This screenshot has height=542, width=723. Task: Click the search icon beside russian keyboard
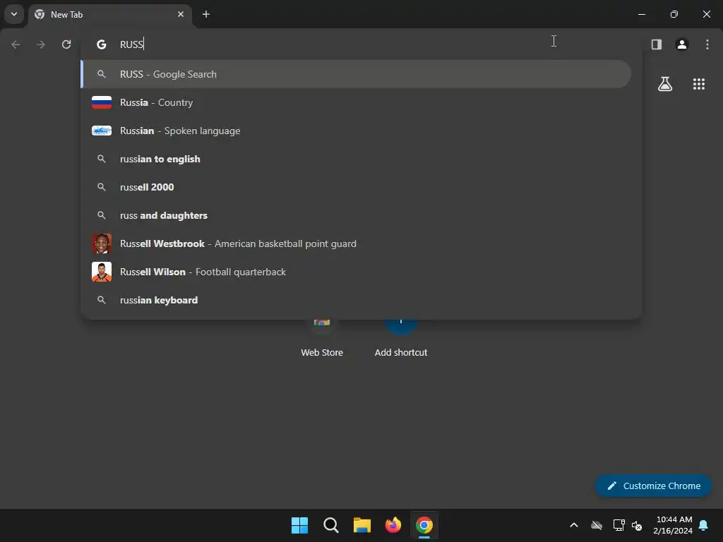(x=102, y=300)
